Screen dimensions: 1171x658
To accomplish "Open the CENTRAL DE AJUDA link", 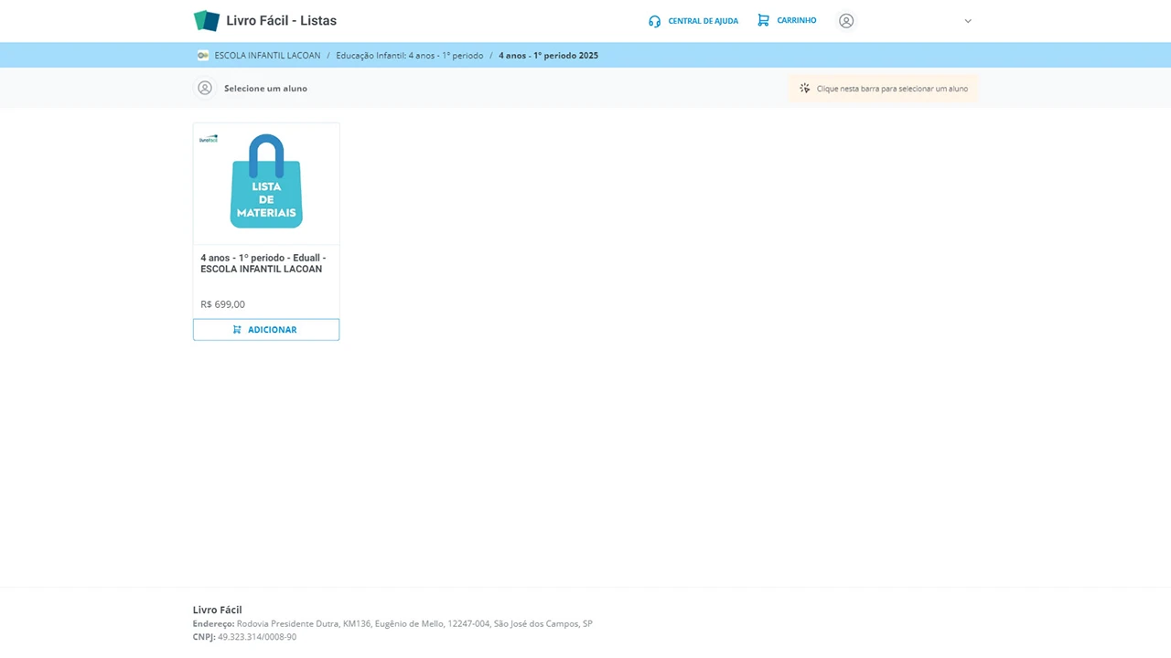I will pos(703,21).
